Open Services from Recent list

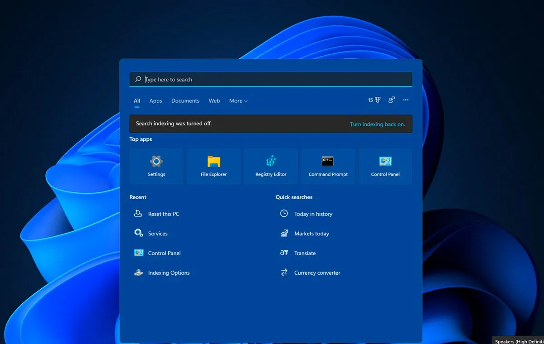click(x=157, y=234)
